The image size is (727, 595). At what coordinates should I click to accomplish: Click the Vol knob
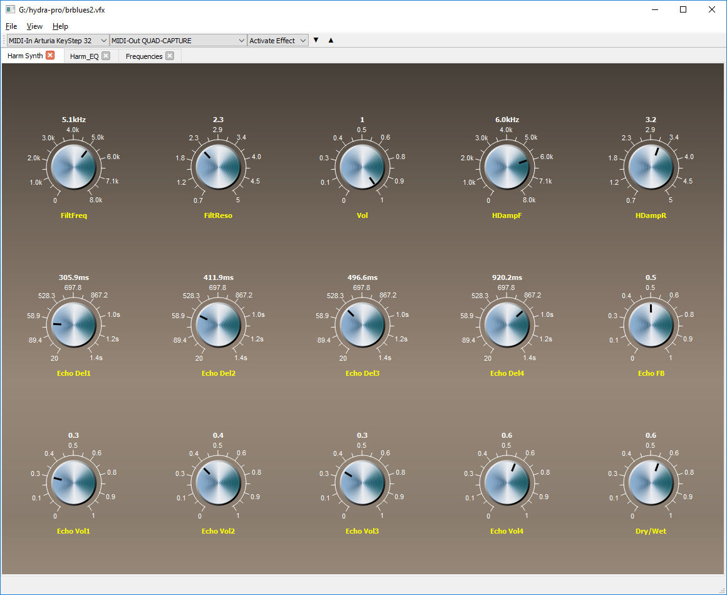[x=362, y=167]
